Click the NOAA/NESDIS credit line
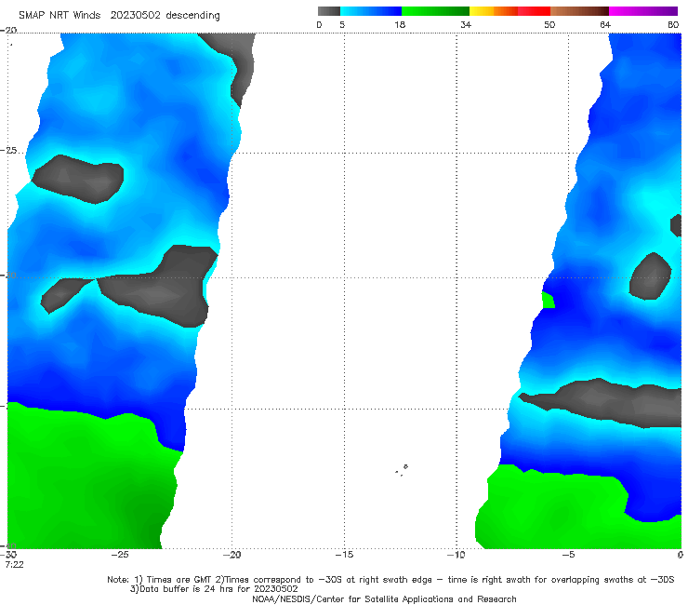The height and width of the screenshot is (605, 688). (x=384, y=599)
